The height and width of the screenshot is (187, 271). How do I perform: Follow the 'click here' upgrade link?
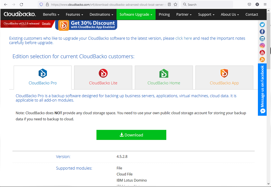click(x=183, y=38)
